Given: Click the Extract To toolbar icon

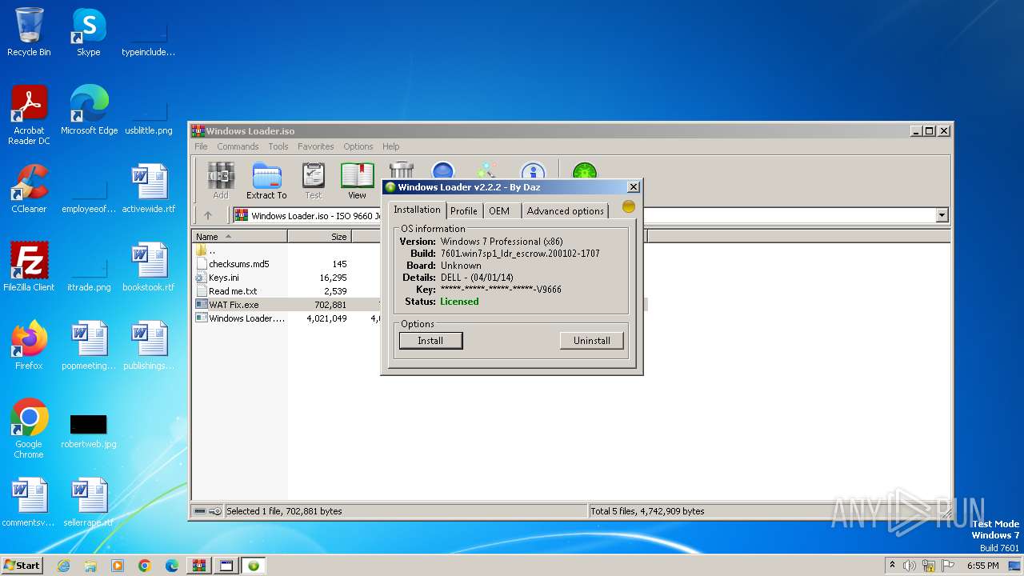Looking at the screenshot, I should point(266,181).
